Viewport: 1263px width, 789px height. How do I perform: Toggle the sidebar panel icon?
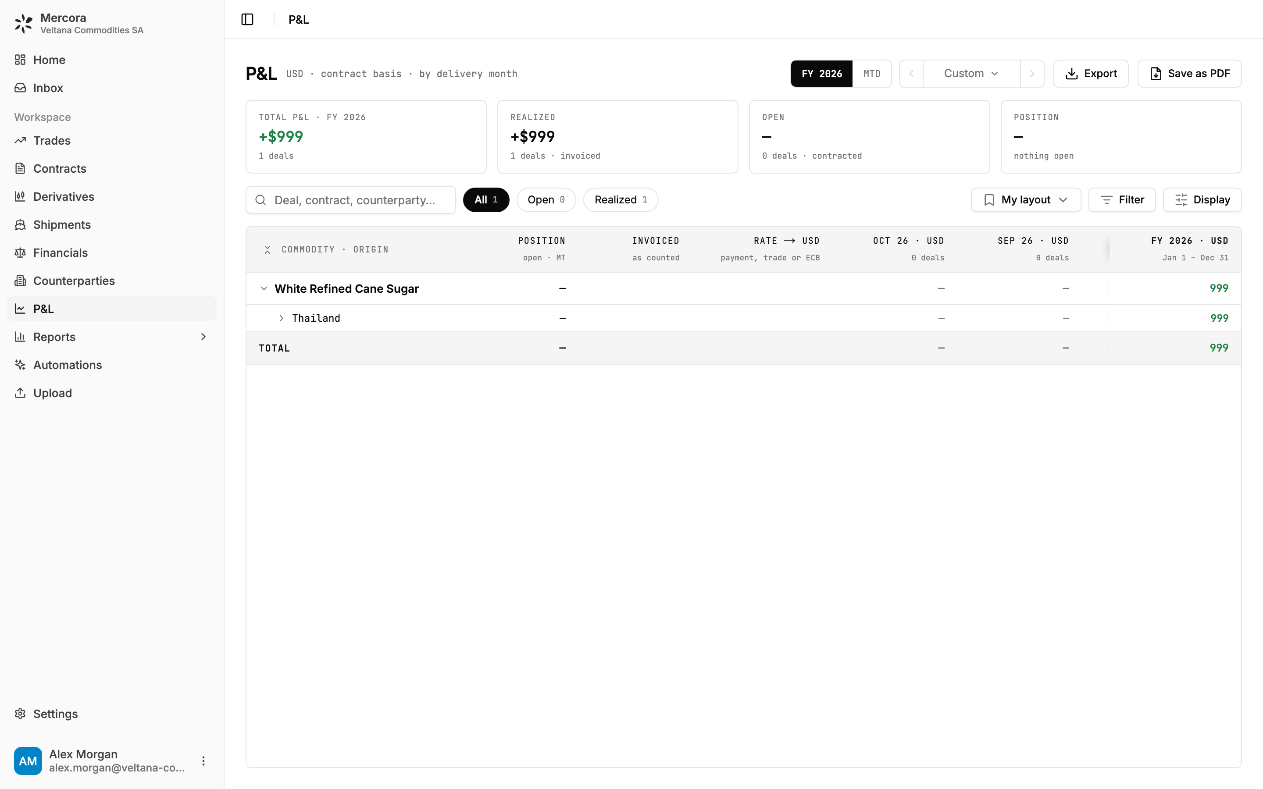coord(247,19)
